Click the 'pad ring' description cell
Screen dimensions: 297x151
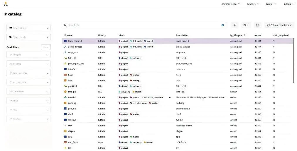(x=180, y=103)
